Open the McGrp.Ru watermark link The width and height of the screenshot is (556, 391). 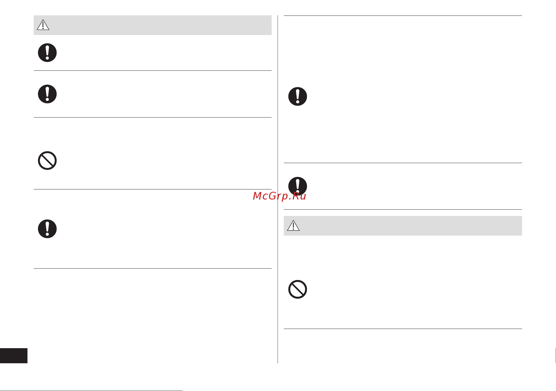click(279, 196)
